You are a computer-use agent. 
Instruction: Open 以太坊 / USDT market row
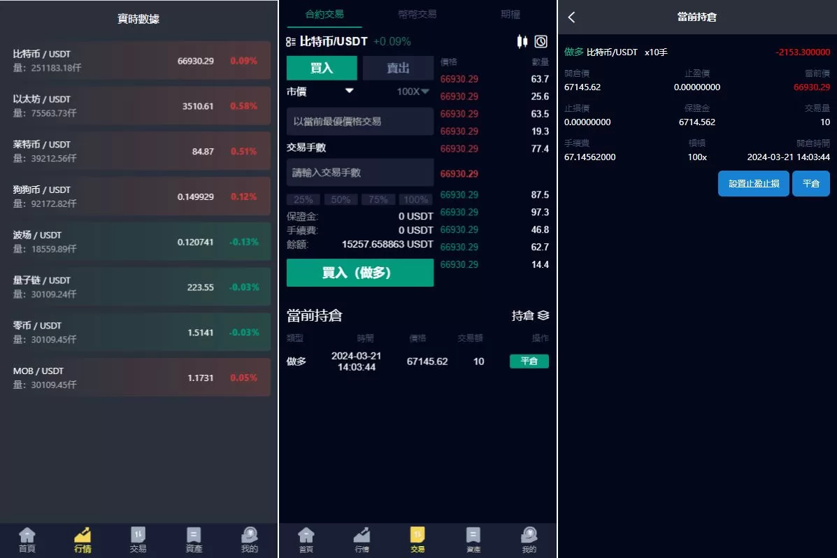[138, 106]
